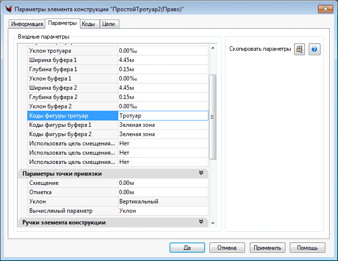Edit the Коды фигуры тротуар value field
The width and height of the screenshot is (338, 261).
pos(163,116)
